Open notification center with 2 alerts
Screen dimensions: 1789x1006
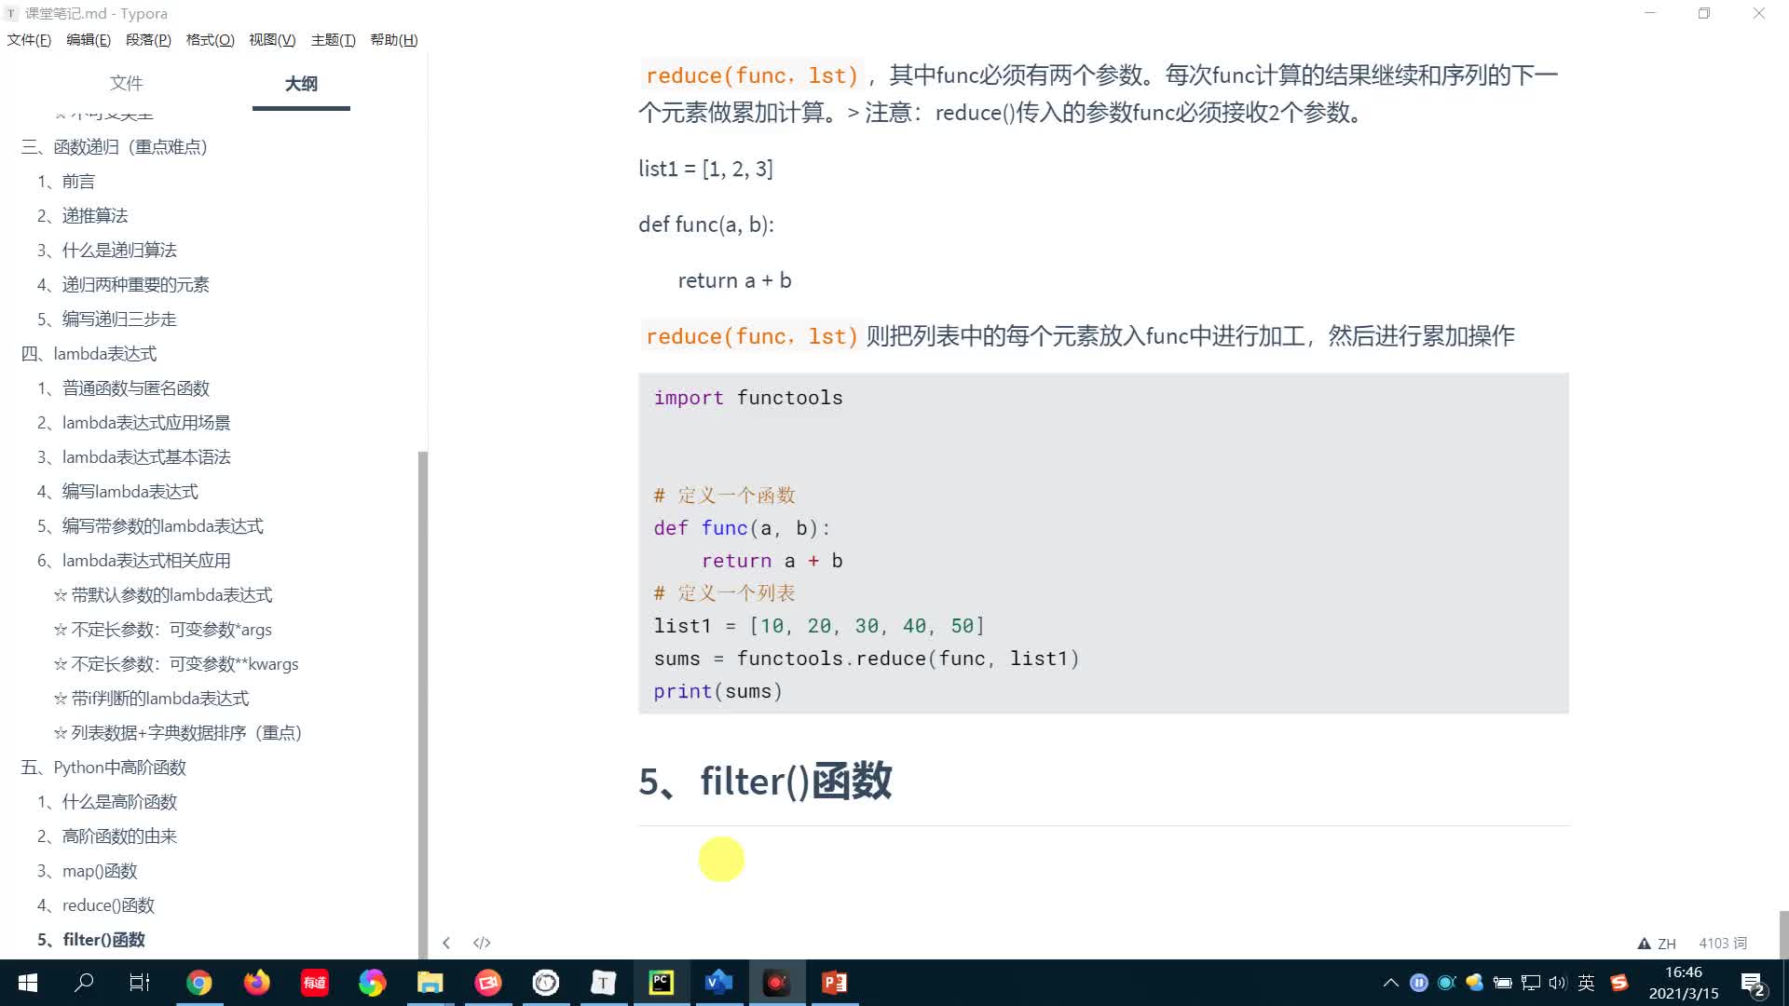1752,984
